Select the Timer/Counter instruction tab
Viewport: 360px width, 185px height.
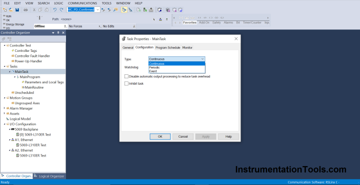click(252, 22)
